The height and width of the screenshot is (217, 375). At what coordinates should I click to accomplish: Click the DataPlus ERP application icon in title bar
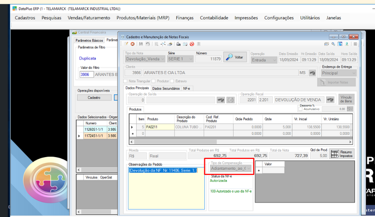(x=15, y=8)
